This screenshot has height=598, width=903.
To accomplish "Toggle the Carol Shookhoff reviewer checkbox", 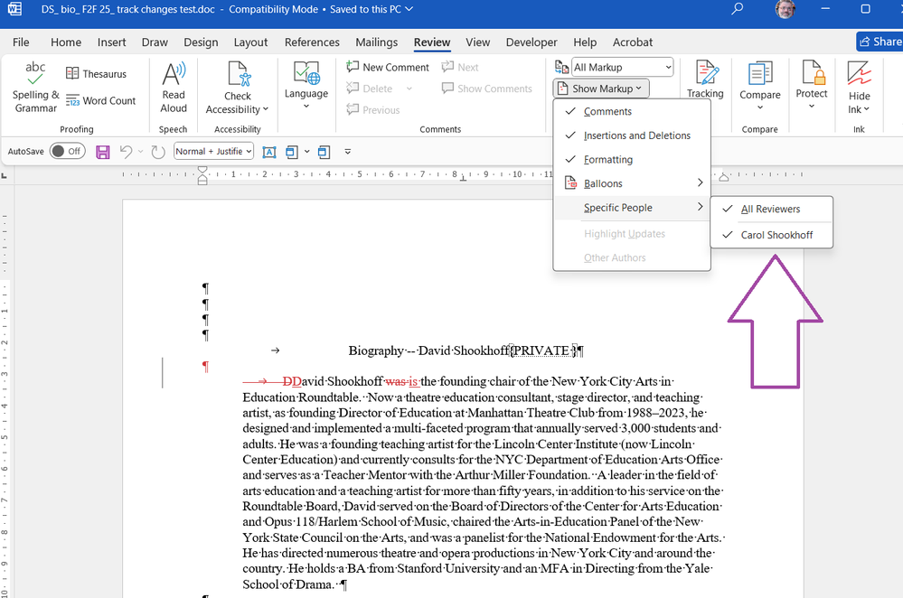I will click(776, 235).
